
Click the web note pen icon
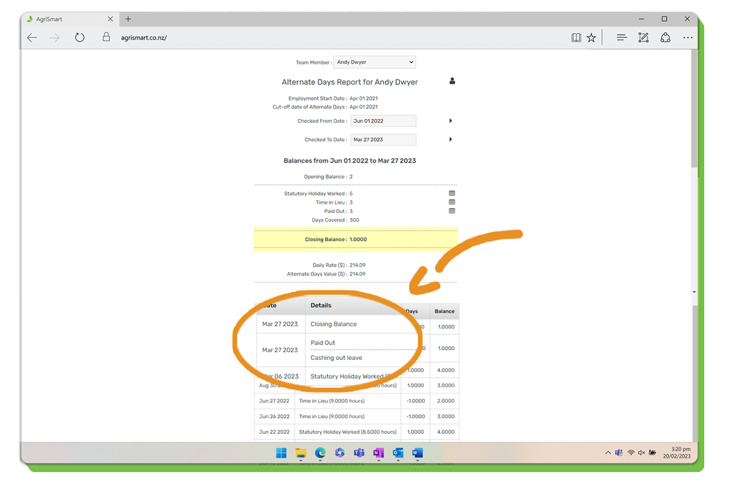coord(643,38)
